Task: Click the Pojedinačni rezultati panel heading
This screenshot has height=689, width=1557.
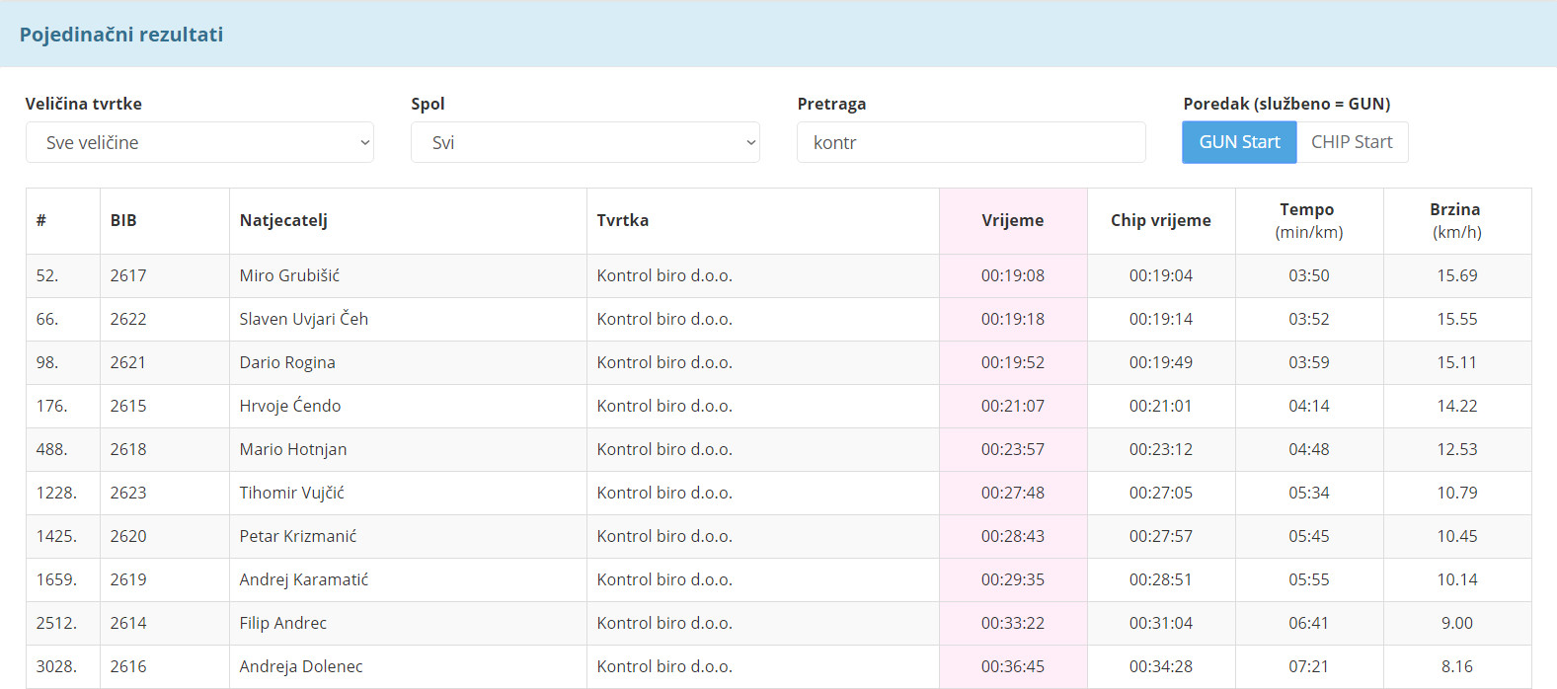Action: [121, 35]
